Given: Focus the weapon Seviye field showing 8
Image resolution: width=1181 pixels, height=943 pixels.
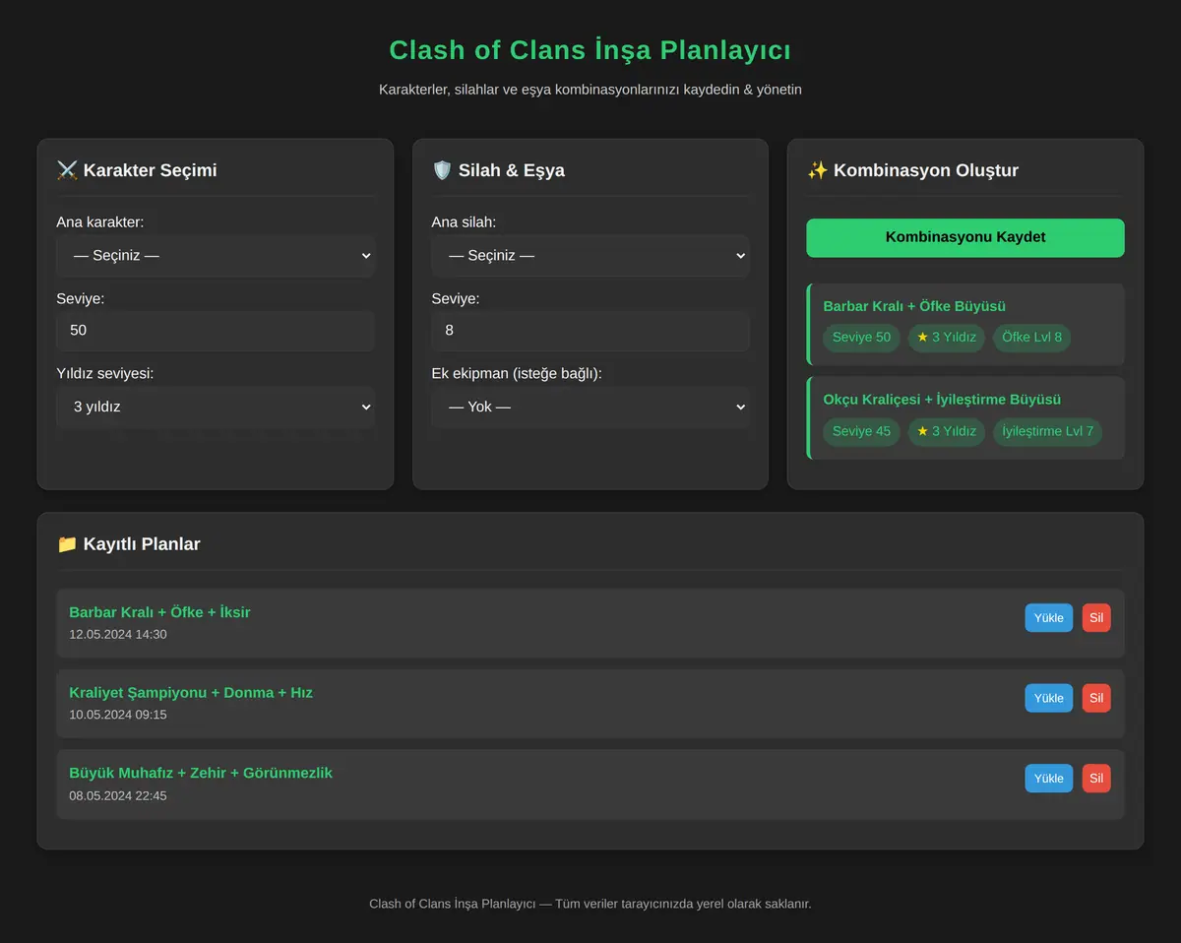Looking at the screenshot, I should pyautogui.click(x=590, y=331).
